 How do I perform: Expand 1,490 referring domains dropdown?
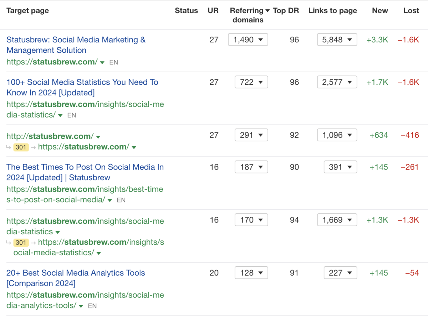(248, 40)
